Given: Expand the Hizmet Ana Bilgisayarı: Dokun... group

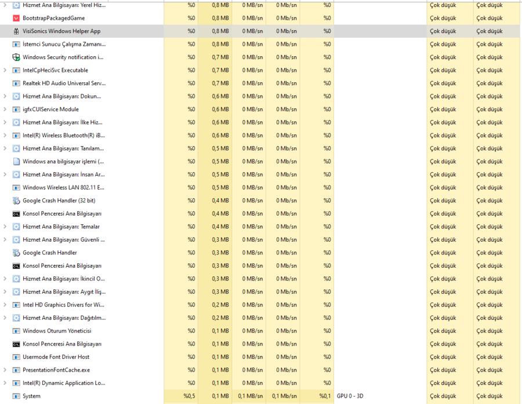Looking at the screenshot, I should point(5,96).
